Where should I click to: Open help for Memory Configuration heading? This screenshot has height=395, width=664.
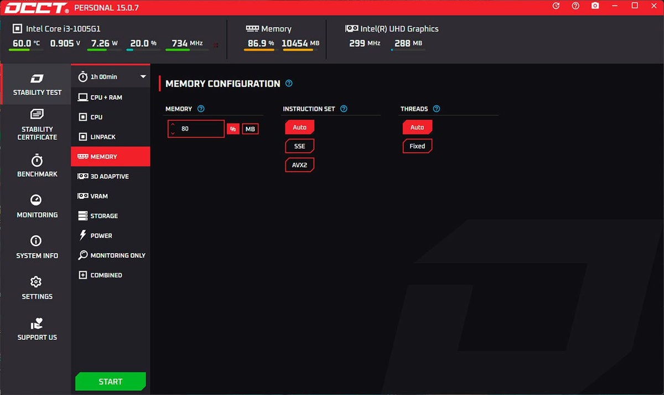(x=289, y=84)
